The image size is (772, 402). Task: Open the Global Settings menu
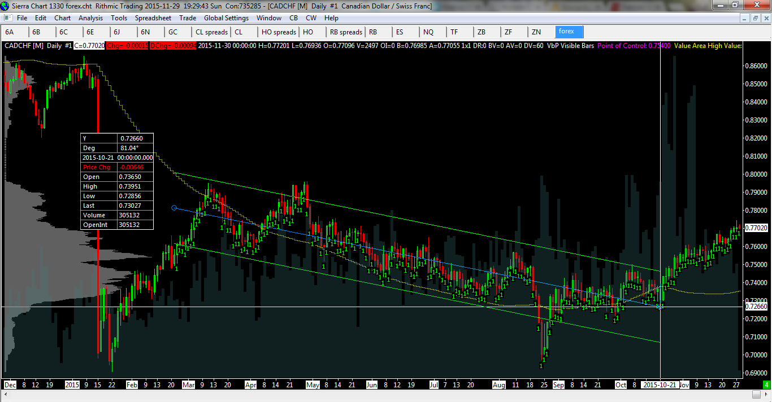point(227,18)
